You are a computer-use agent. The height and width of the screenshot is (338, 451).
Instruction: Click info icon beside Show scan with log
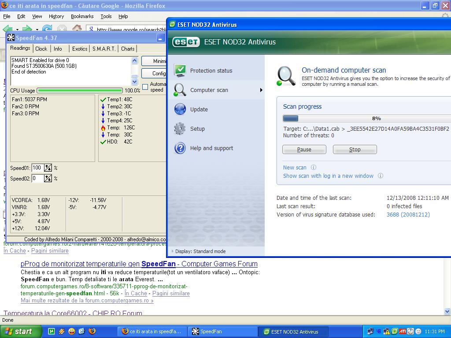click(381, 176)
